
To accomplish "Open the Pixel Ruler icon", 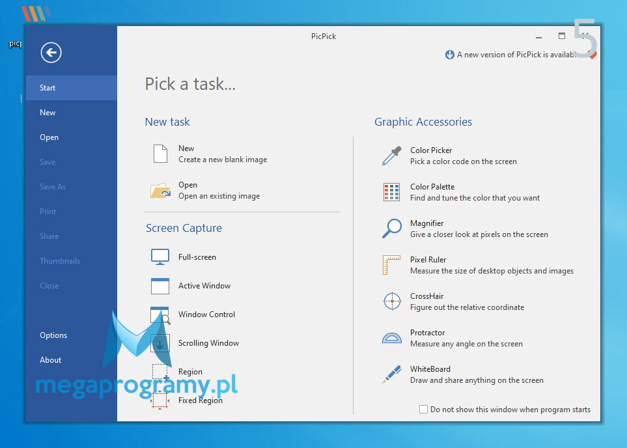I will coord(391,265).
